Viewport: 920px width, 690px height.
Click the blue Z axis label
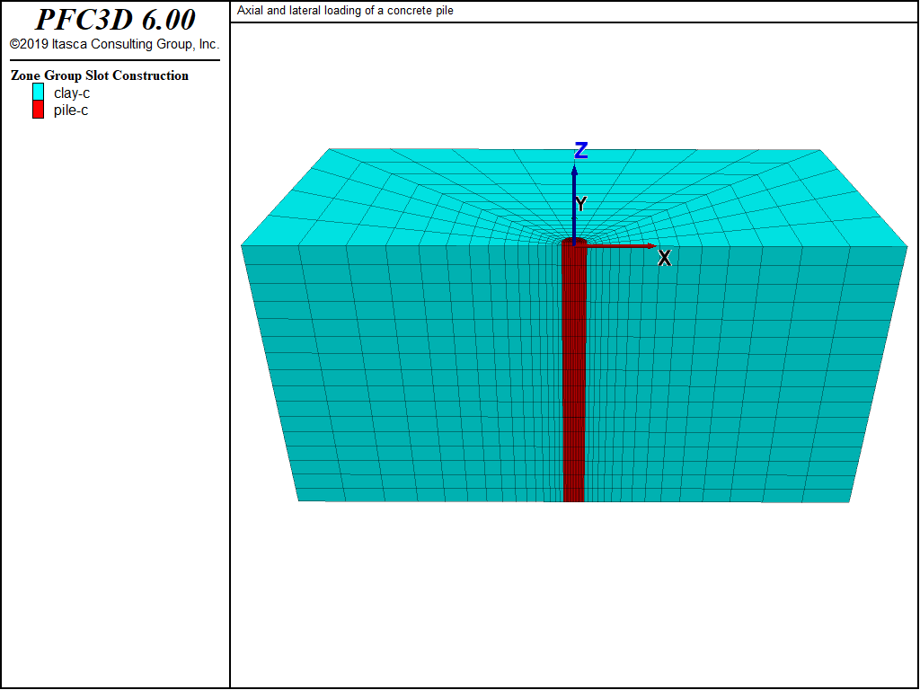pos(581,151)
